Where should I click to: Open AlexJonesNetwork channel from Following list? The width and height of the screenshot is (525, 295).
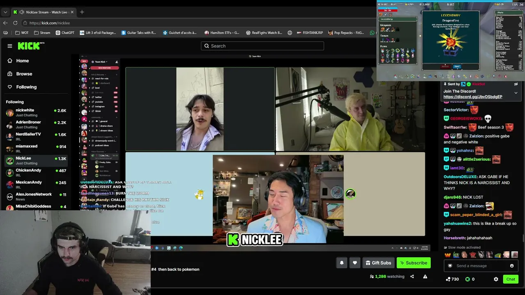(x=36, y=196)
